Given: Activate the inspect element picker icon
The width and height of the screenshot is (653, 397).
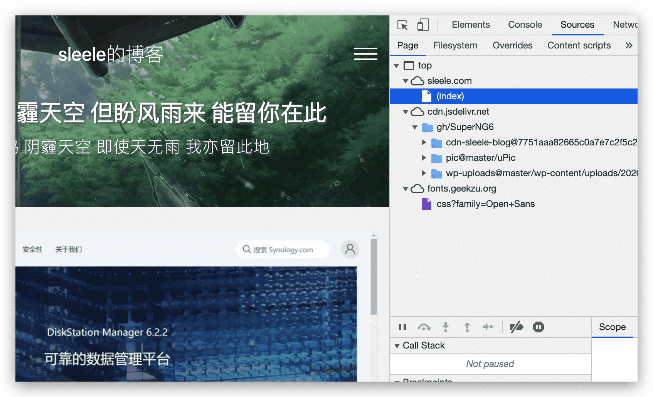Looking at the screenshot, I should click(402, 25).
